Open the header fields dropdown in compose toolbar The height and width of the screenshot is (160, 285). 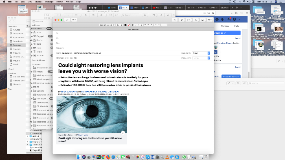click(x=74, y=20)
